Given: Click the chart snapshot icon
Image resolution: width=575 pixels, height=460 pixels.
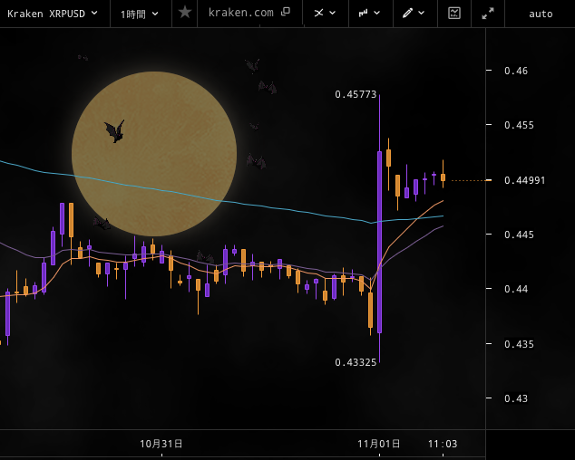Looking at the screenshot, I should pyautogui.click(x=454, y=14).
